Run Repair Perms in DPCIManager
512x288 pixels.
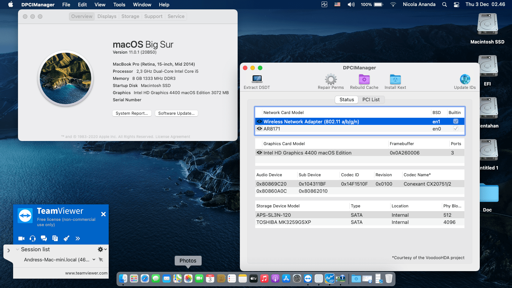tap(331, 79)
